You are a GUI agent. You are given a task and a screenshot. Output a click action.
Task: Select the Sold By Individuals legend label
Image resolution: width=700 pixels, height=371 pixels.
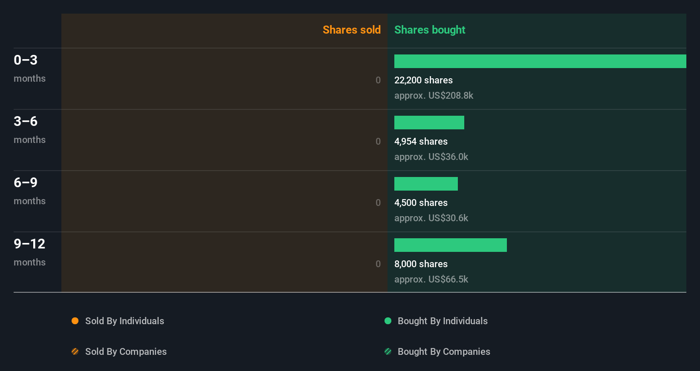124,321
